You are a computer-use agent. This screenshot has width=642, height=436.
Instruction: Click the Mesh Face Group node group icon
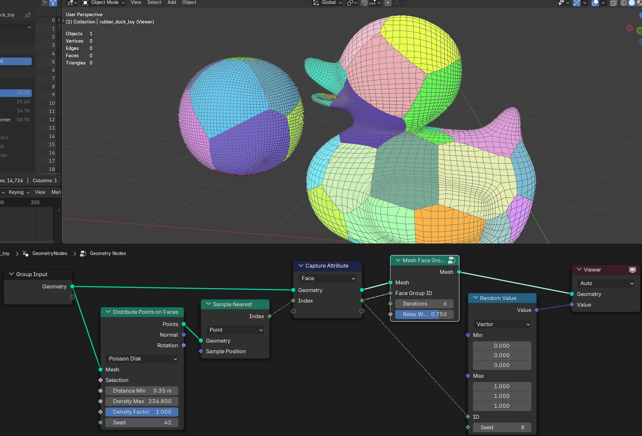pos(452,260)
